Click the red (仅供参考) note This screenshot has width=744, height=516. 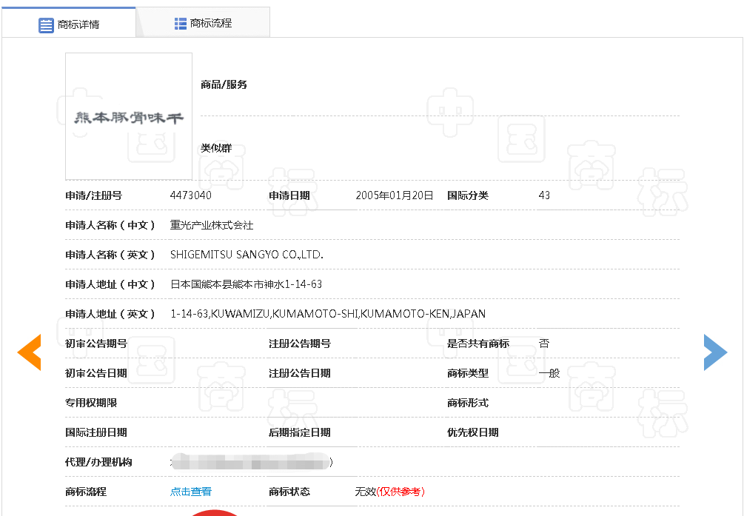(x=401, y=492)
